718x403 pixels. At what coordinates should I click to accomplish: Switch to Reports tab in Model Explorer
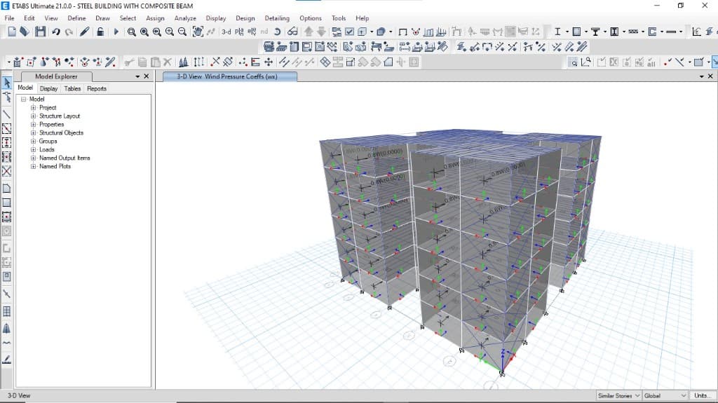[97, 88]
